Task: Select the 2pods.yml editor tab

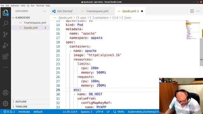Action: pos(130,11)
